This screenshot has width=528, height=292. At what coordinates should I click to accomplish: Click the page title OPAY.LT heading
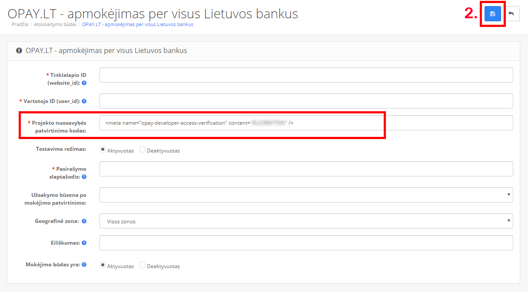coord(153,13)
